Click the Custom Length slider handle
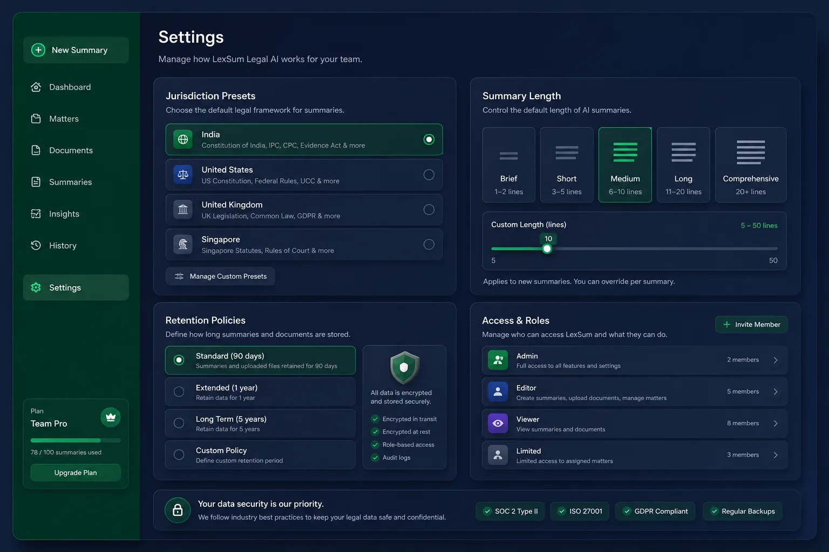The image size is (829, 552). tap(547, 249)
